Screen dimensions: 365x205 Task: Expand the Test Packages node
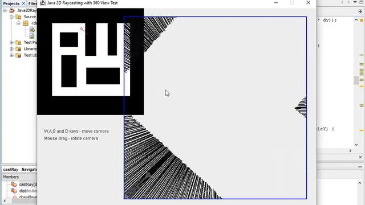11,42
